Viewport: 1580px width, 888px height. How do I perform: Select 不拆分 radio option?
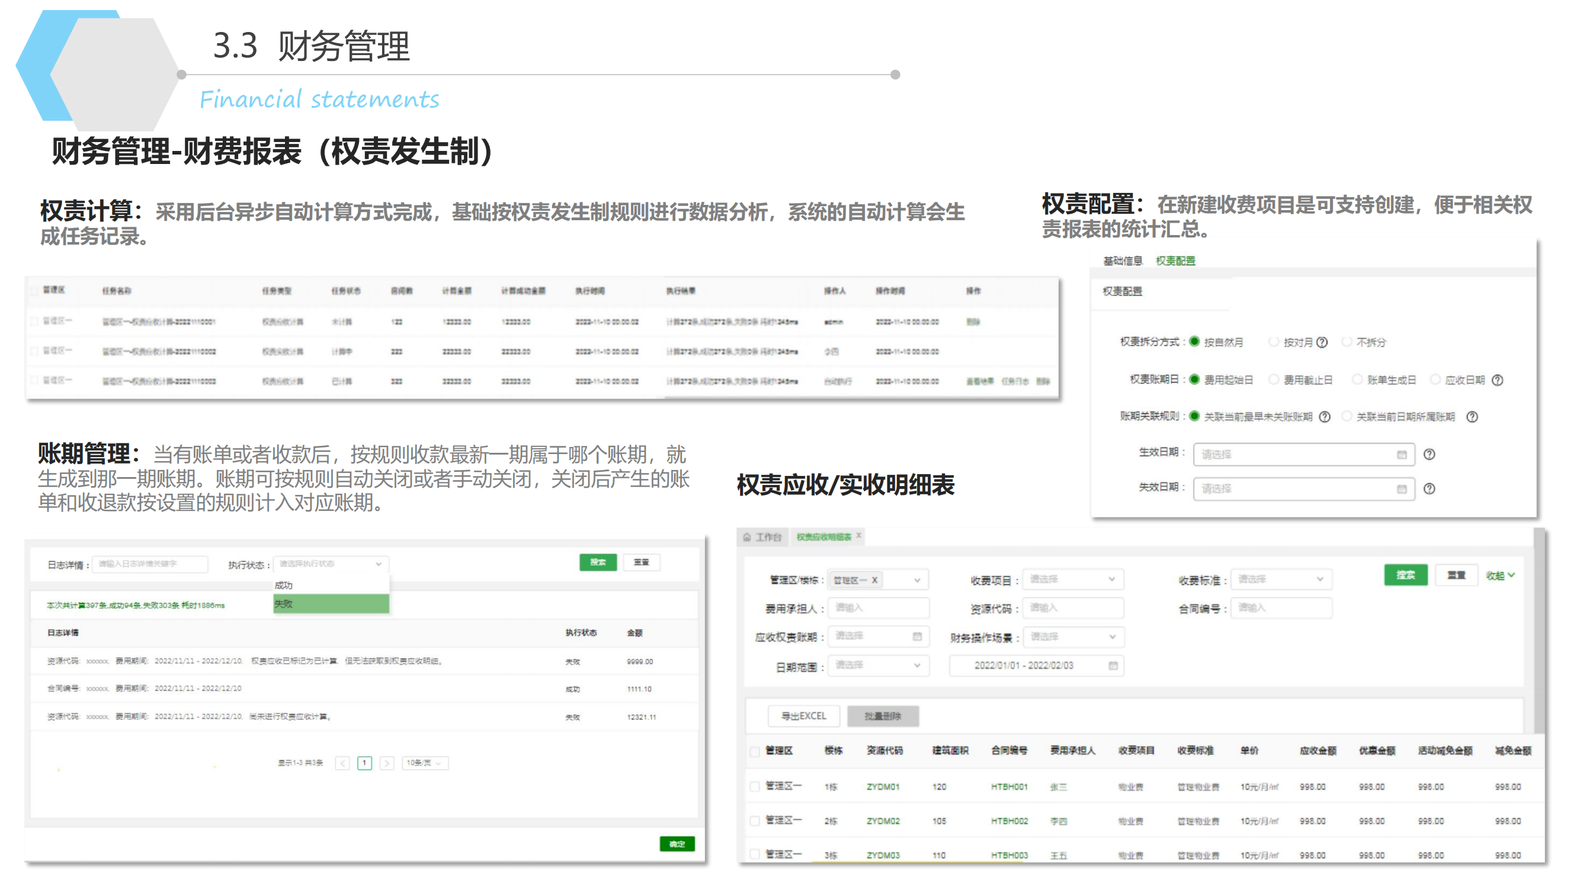(1347, 342)
